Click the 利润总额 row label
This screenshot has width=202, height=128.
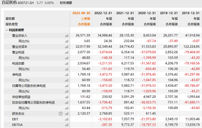click(18, 64)
